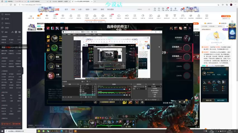Viewport: 238px width, 133px height.
Task: Toggle the orange live stream switch in toolbar
Action: (x=39, y=16)
